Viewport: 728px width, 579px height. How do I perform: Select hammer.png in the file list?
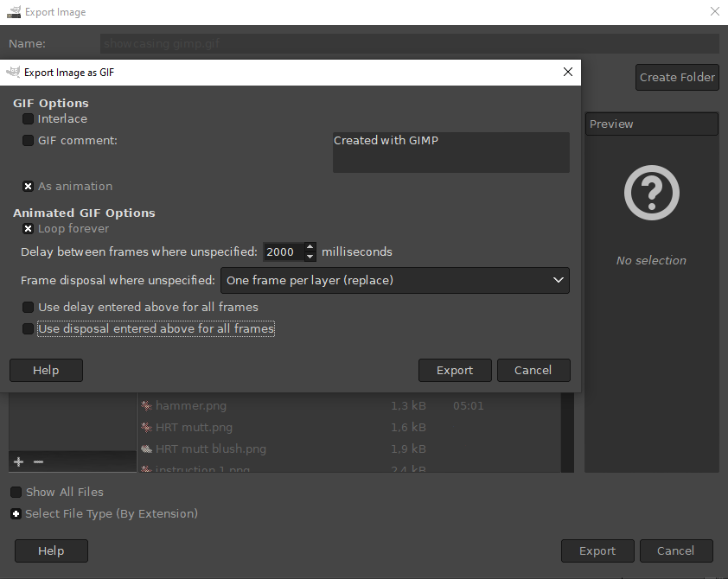[x=349, y=405]
